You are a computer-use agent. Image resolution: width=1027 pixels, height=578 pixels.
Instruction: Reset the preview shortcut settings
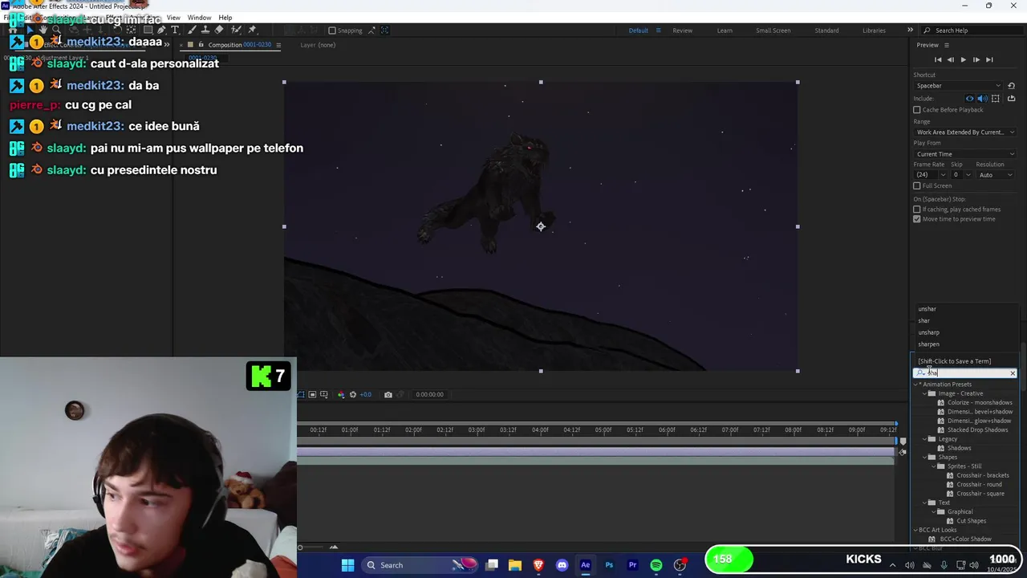[x=1011, y=86]
